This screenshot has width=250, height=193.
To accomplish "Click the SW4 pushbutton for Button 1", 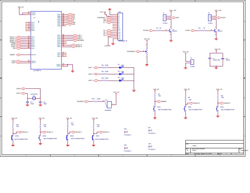I will point(12,138).
